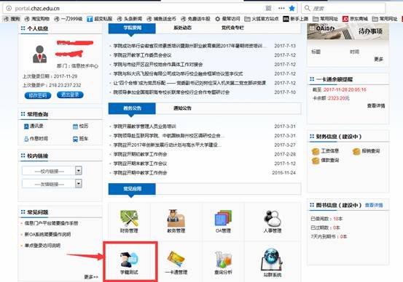
Task: Click the bookmark star in address bar
Action: pos(292,8)
